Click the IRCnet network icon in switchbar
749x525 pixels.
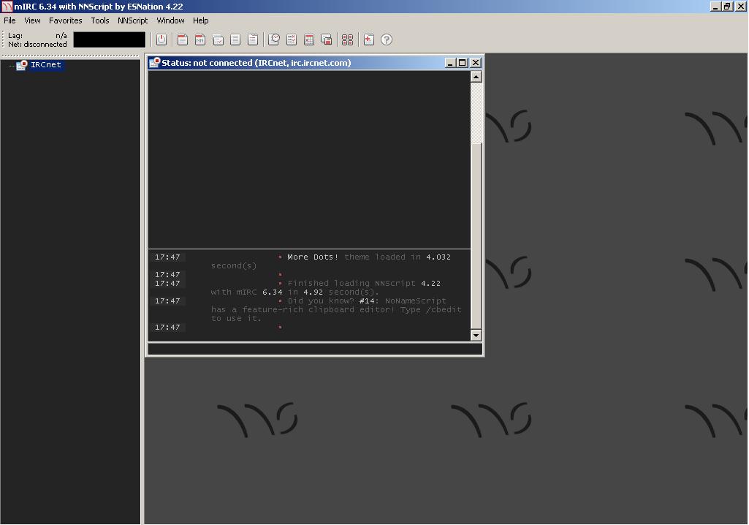21,65
